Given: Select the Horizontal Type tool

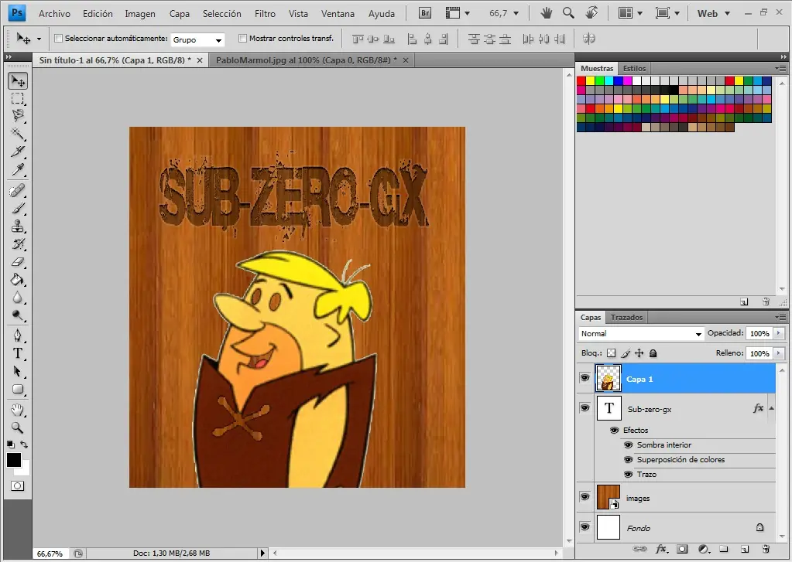Looking at the screenshot, I should tap(18, 353).
